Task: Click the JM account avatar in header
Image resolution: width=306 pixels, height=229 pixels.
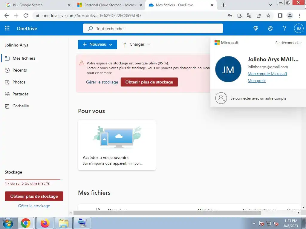Action: (299, 29)
